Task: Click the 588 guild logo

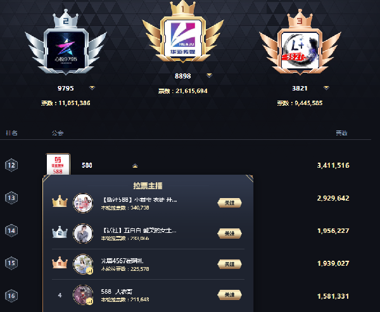Action: click(x=58, y=165)
